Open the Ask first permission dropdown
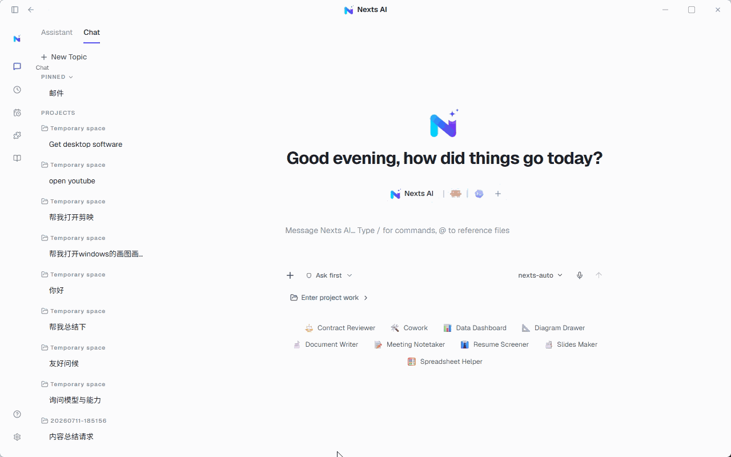Viewport: 731px width, 457px height. point(329,275)
